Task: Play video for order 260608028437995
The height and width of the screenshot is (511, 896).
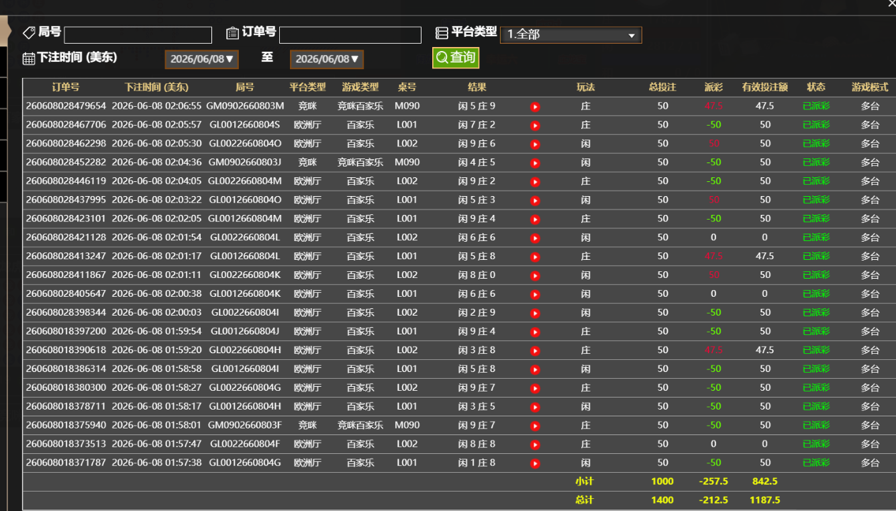Action: pos(535,200)
